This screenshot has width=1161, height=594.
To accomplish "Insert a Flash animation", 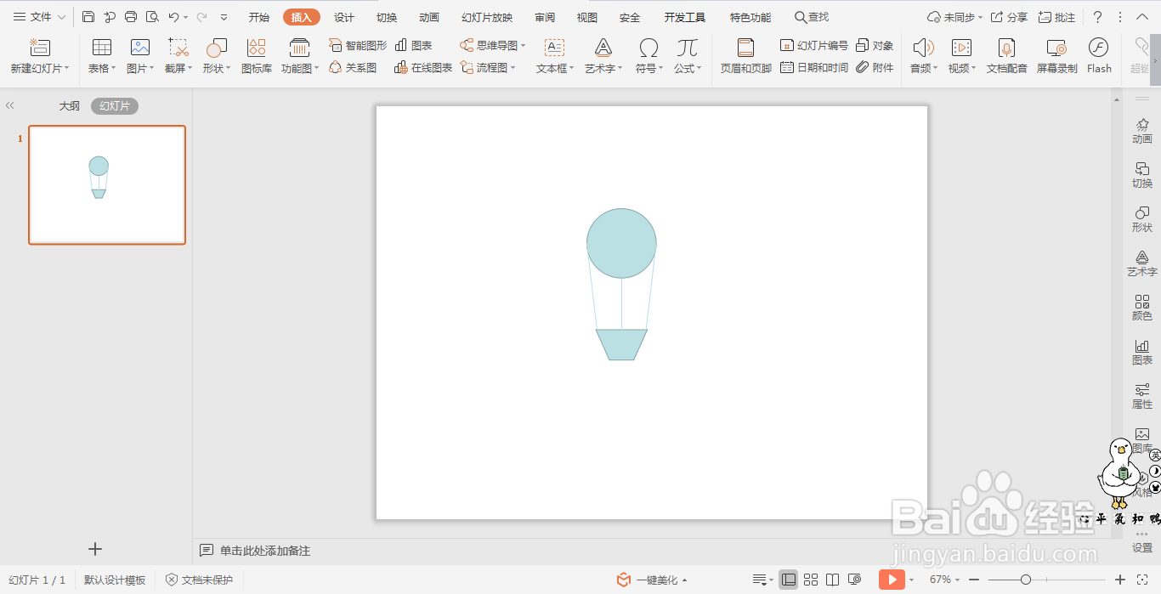I will tap(1099, 56).
